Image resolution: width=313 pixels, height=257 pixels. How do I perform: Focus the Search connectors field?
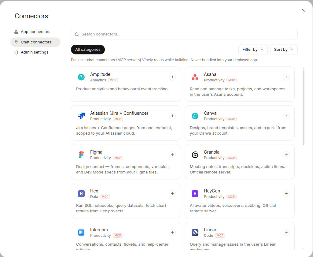pos(184,34)
